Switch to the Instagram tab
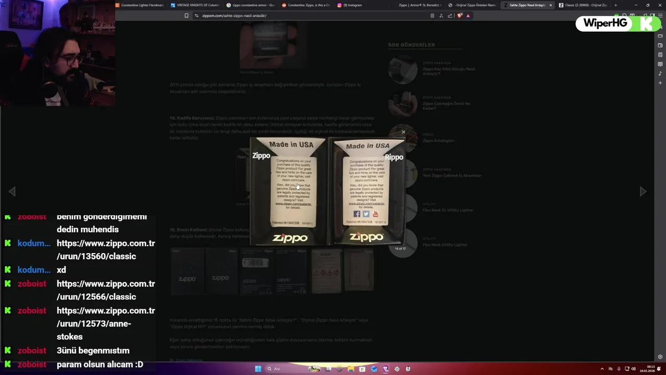The width and height of the screenshot is (666, 375). (x=362, y=5)
